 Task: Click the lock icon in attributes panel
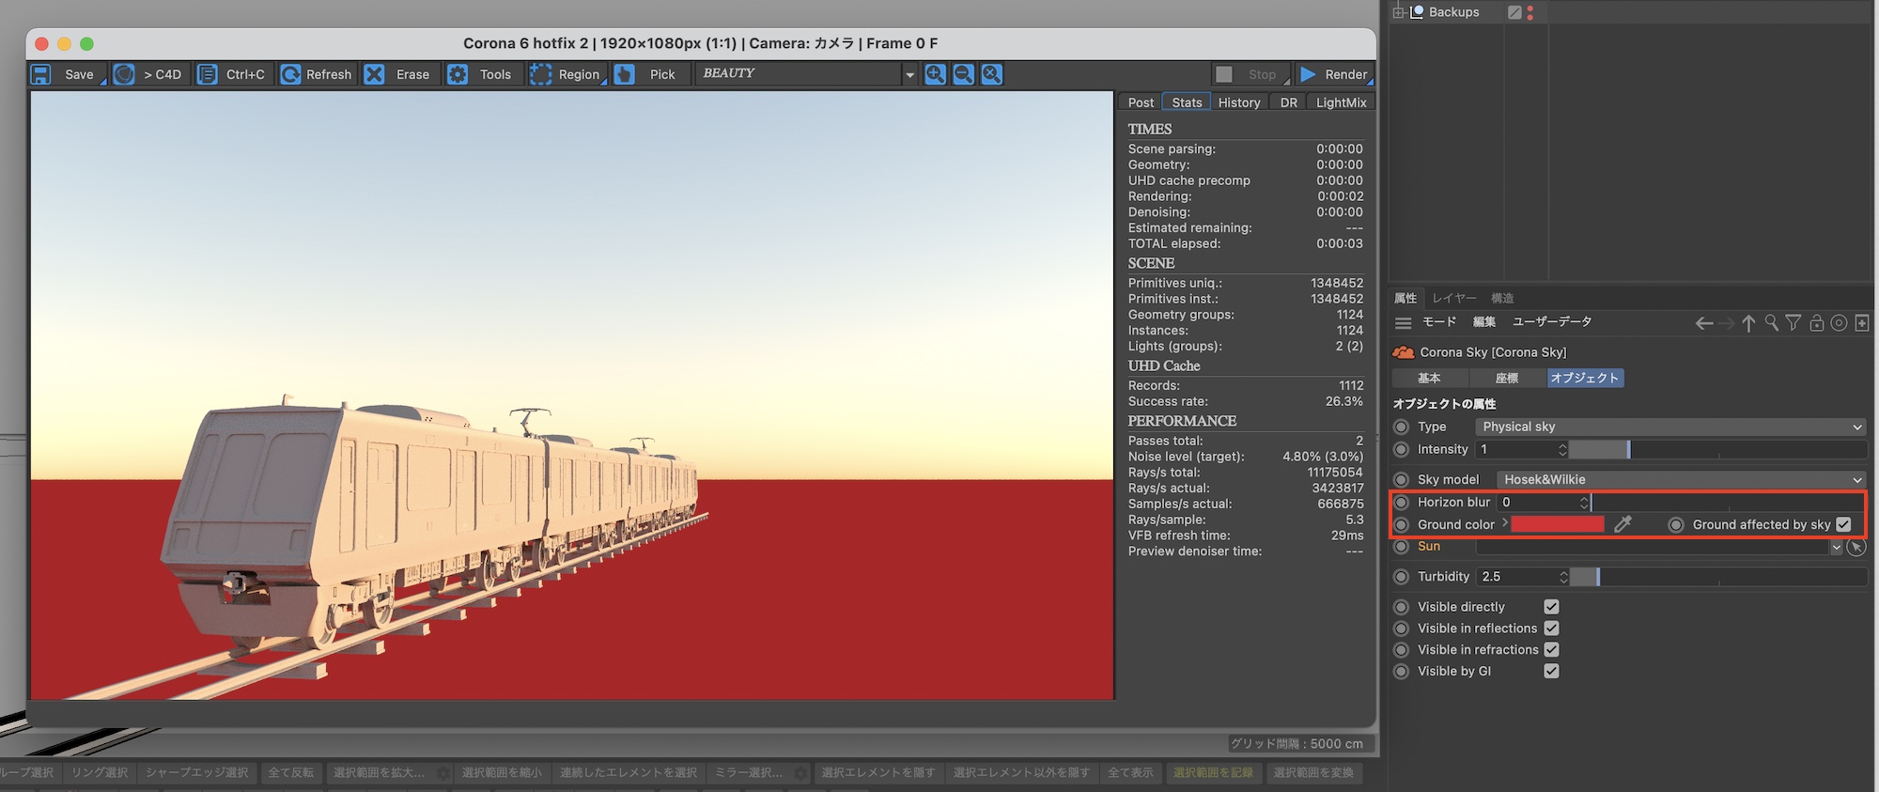pos(1816,322)
